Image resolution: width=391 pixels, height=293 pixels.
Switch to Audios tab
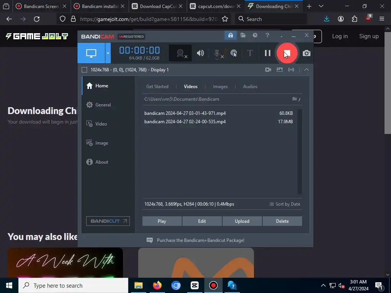tap(250, 87)
